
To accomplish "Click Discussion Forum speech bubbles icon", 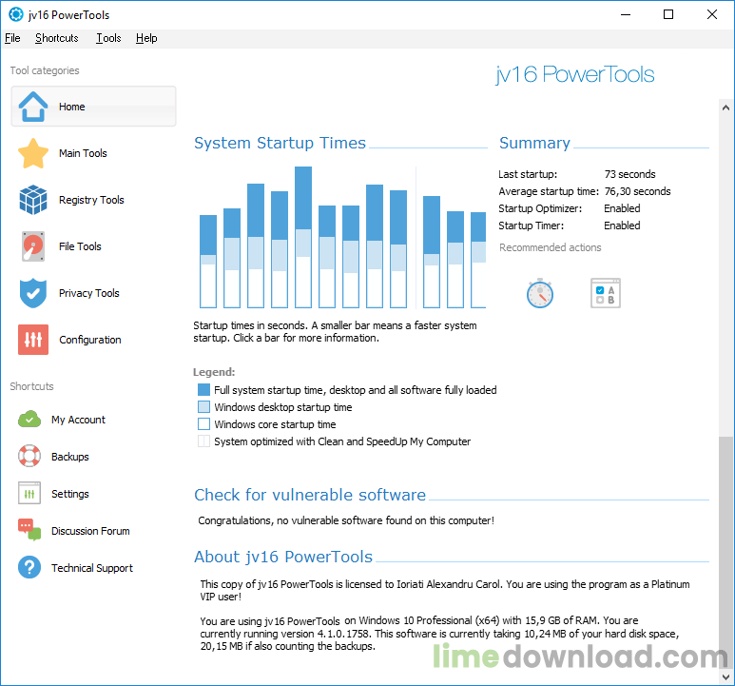I will click(x=29, y=530).
